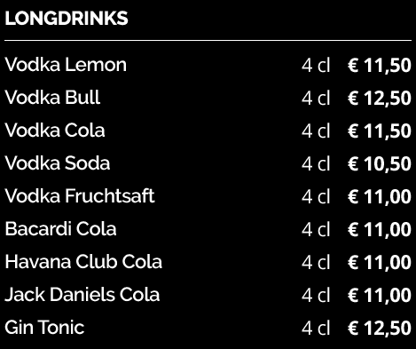Viewport: 416px width, 349px height.
Task: Click the 4 cl size of Havana Club Cola
Action: point(316,262)
